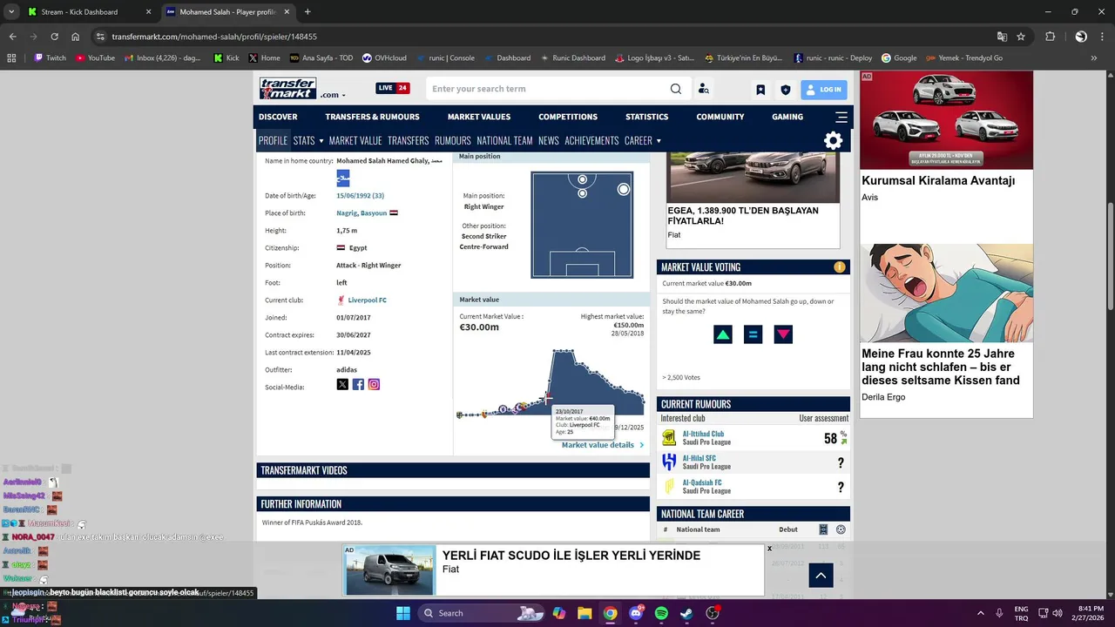Open Spotify from the taskbar
Viewport: 1115px width, 627px height.
(x=661, y=613)
